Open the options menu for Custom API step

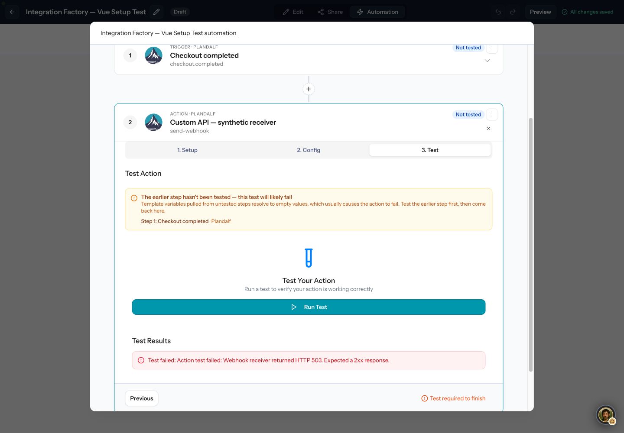pyautogui.click(x=492, y=115)
